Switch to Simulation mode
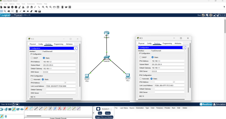Viewport: 226px width, 119px height. (x=219, y=104)
